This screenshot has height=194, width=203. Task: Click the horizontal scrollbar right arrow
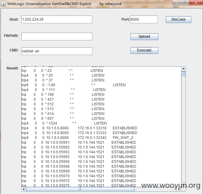click(179, 189)
